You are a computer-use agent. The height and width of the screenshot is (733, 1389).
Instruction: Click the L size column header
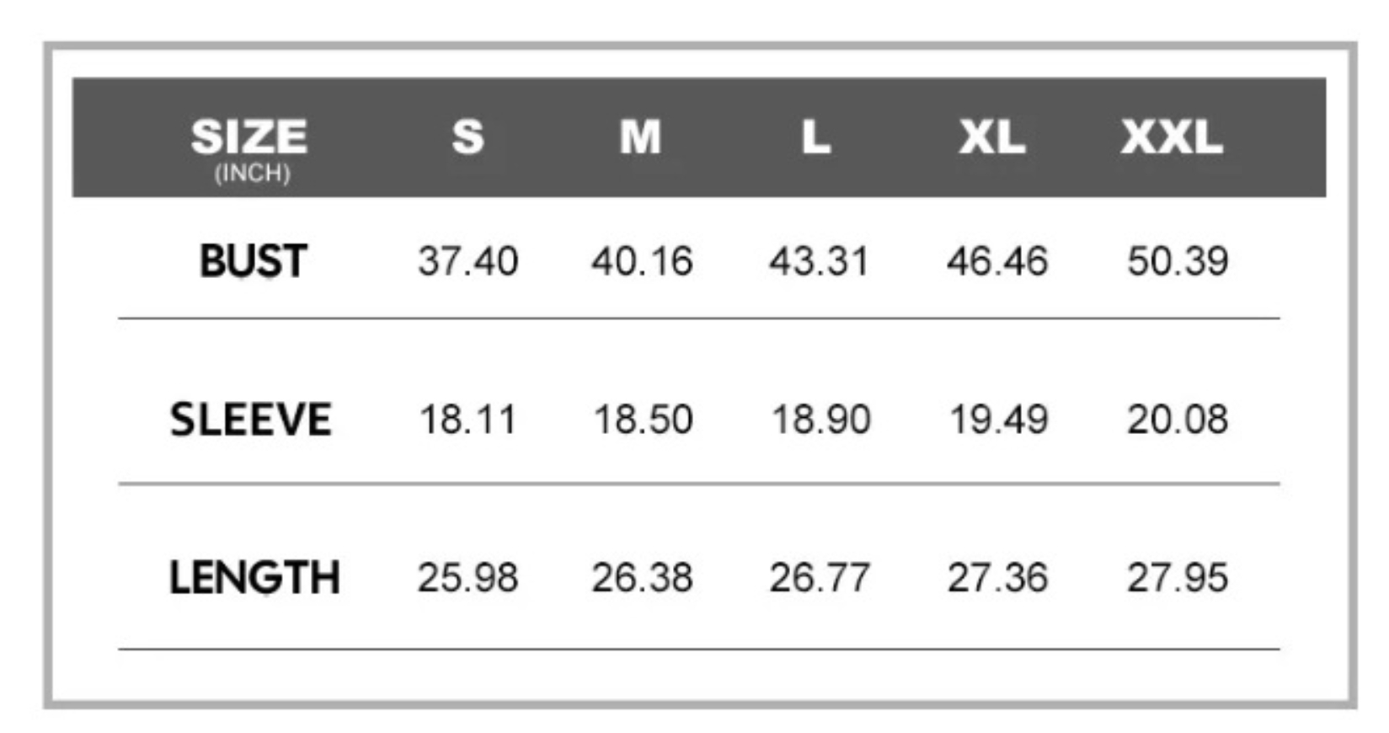tap(815, 136)
